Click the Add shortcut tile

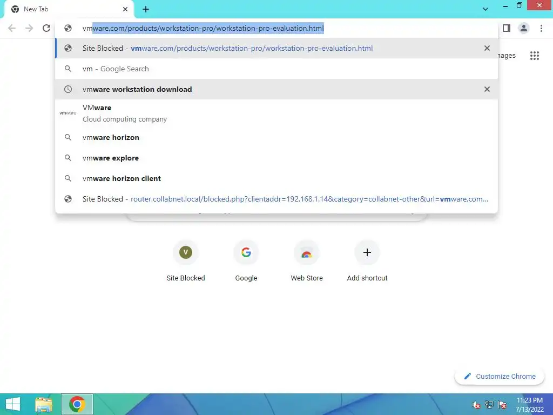(367, 261)
